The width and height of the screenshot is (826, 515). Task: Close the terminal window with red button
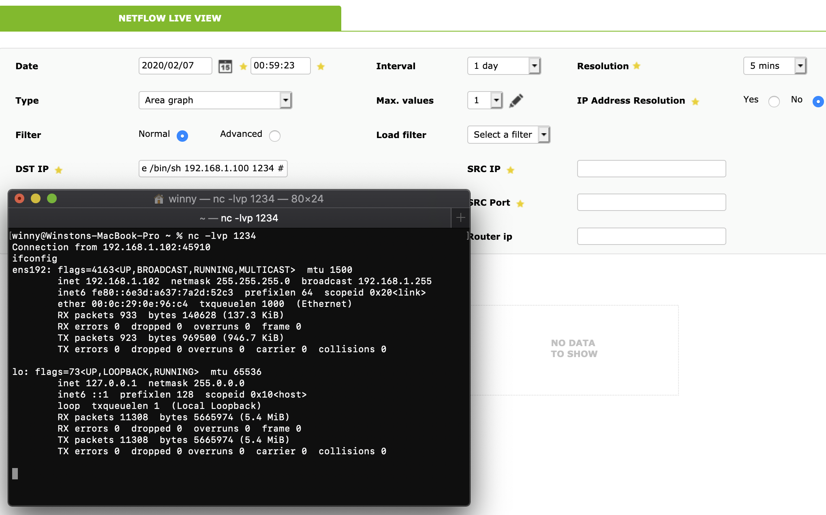(x=19, y=198)
